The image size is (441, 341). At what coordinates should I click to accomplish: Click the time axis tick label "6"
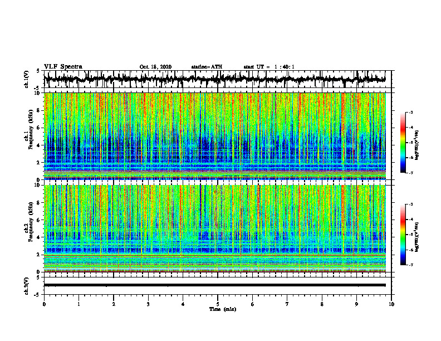pyautogui.click(x=253, y=304)
